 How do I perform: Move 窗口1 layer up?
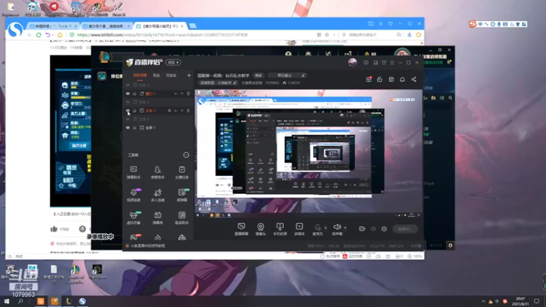pyautogui.click(x=175, y=93)
